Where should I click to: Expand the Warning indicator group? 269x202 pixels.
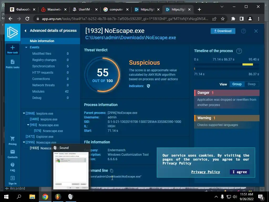pos(227,118)
